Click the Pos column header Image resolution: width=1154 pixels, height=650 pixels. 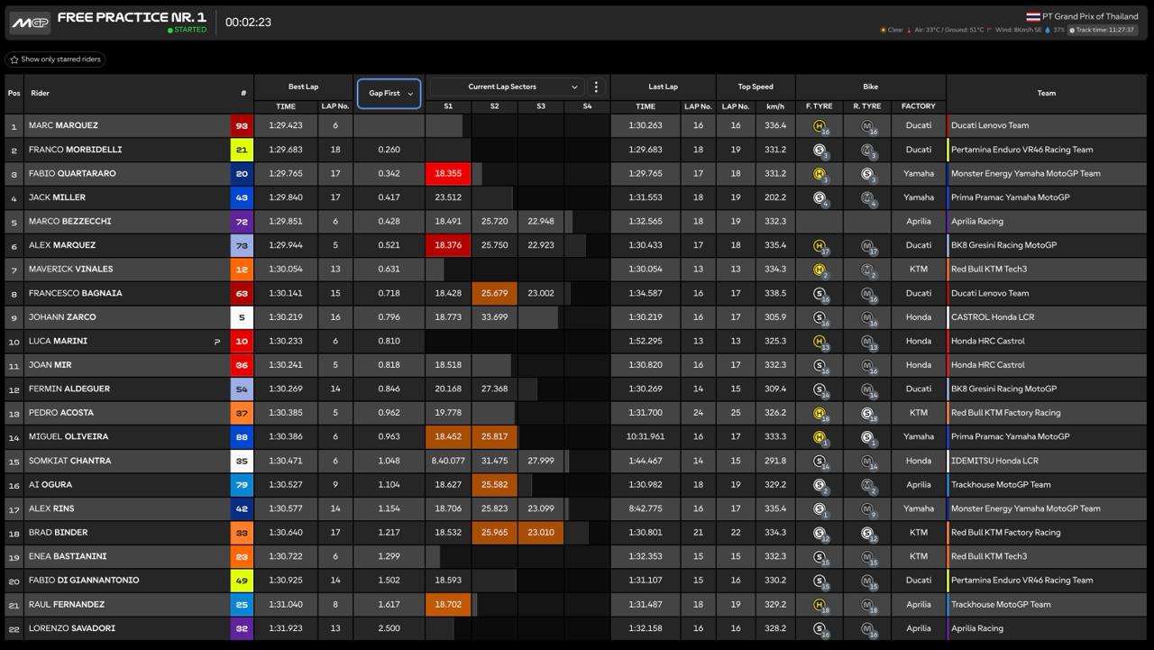[14, 93]
